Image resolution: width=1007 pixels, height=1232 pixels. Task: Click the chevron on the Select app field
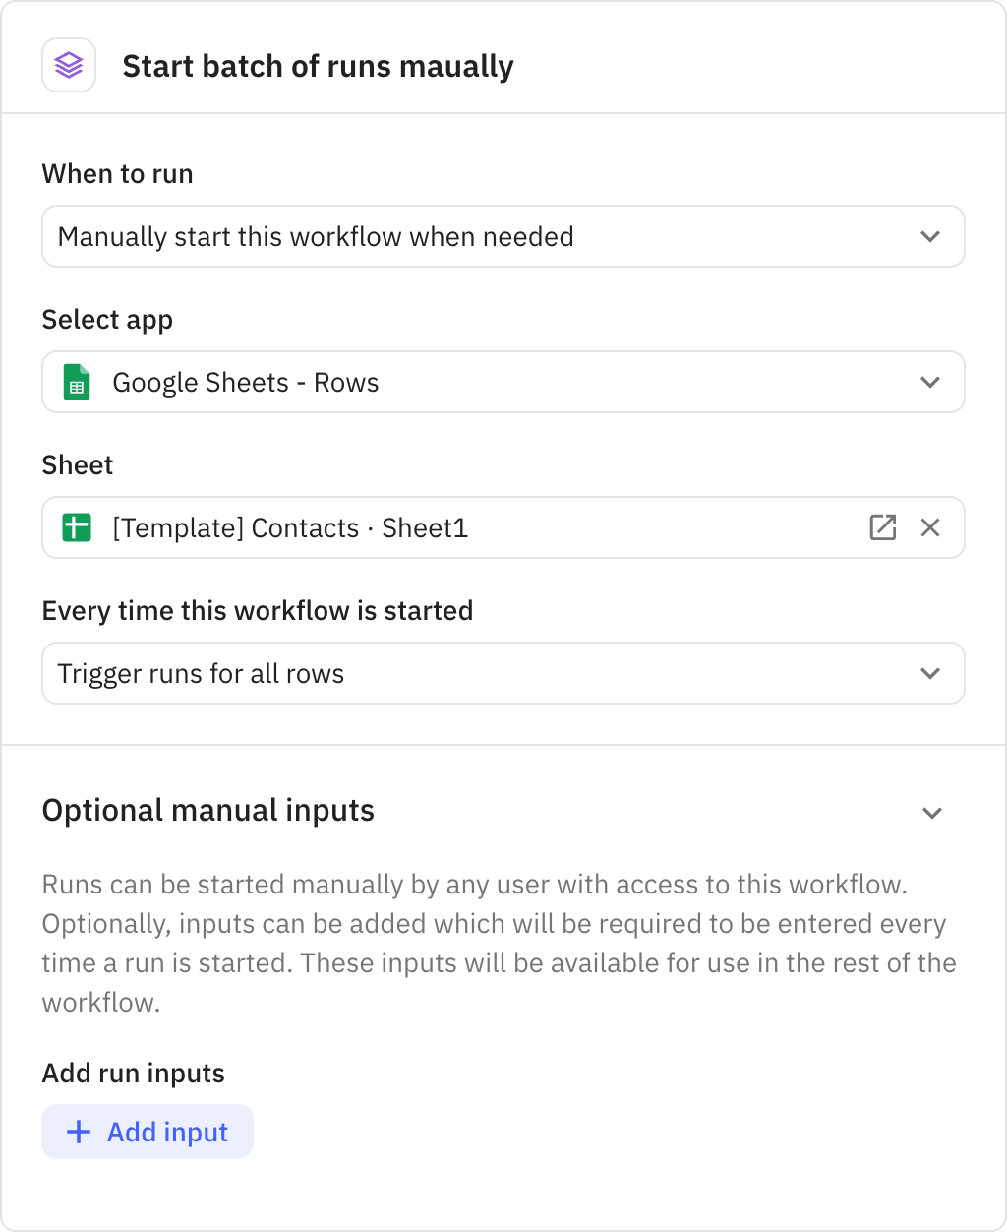click(x=929, y=382)
